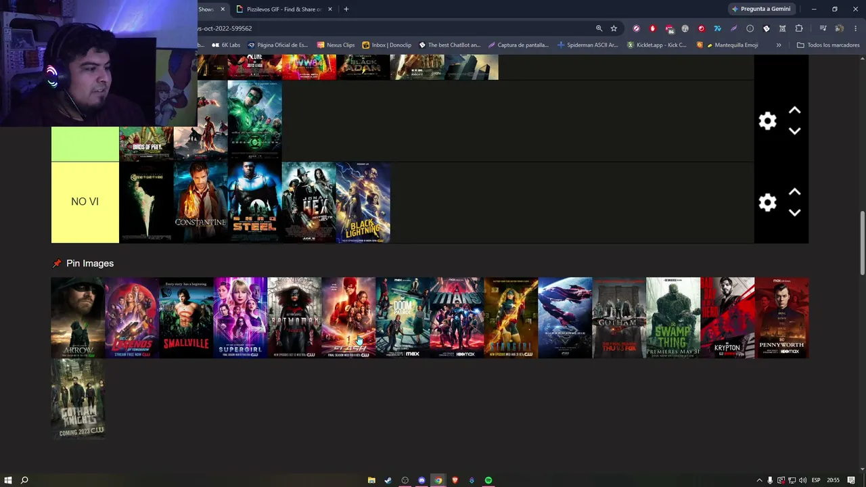The height and width of the screenshot is (487, 866).
Task: Pick the Legends of Tomorrow poster
Action: click(132, 318)
